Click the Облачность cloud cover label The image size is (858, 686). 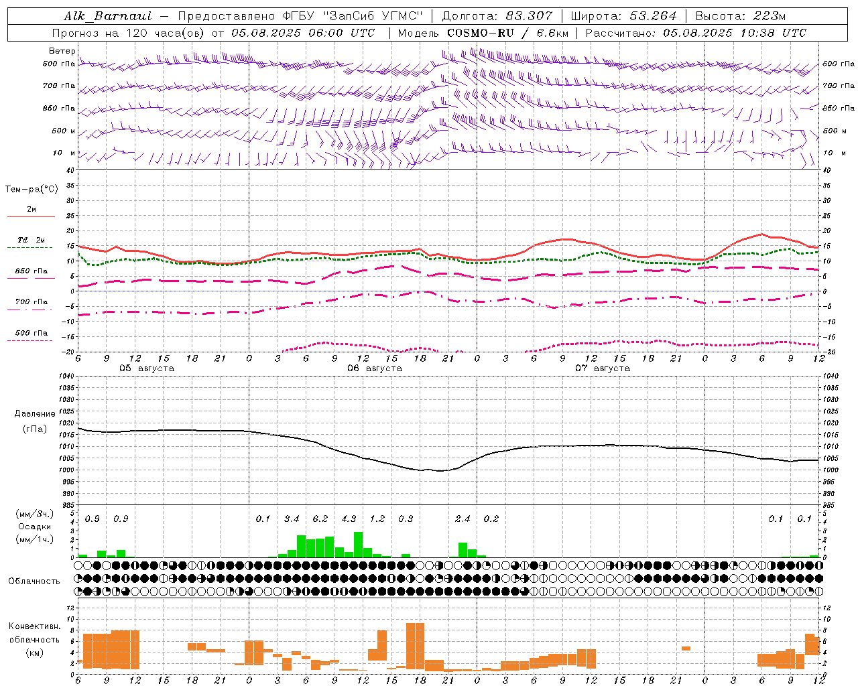pyautogui.click(x=34, y=581)
